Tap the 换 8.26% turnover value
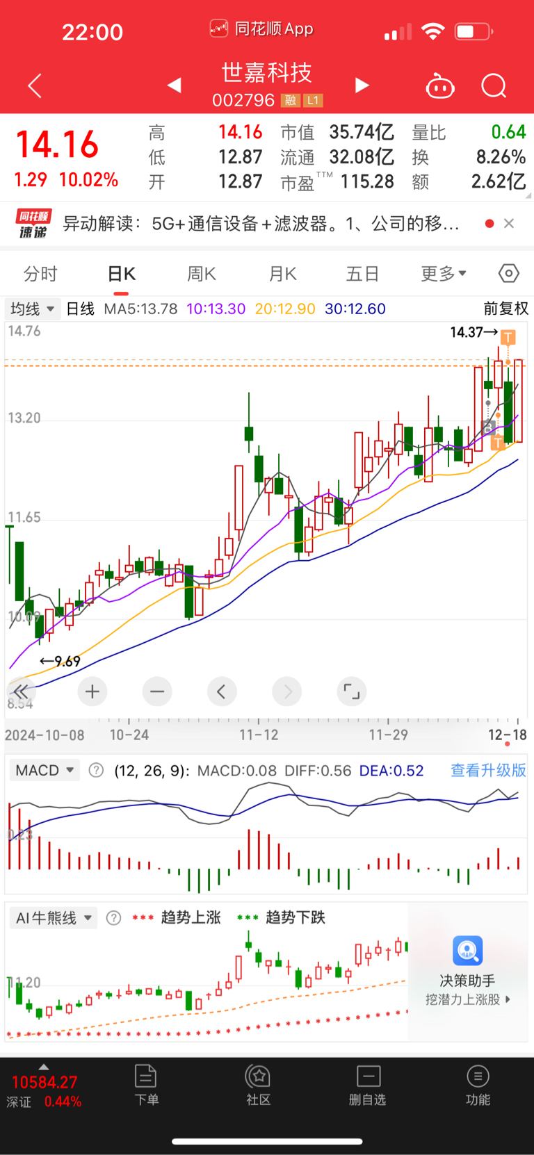 point(501,157)
